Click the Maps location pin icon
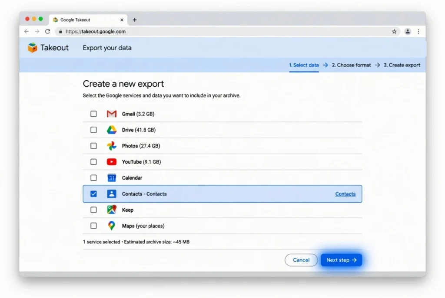Screen dimensions: 445x298 [112, 226]
